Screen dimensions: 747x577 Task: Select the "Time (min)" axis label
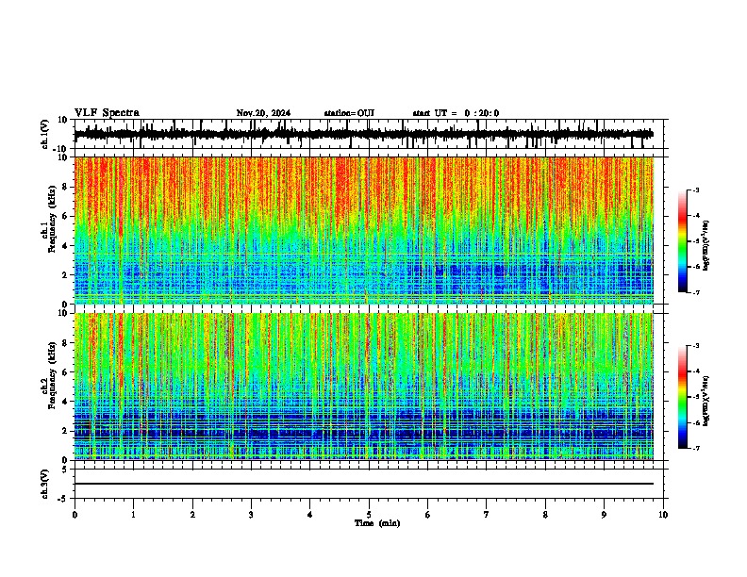377,523
